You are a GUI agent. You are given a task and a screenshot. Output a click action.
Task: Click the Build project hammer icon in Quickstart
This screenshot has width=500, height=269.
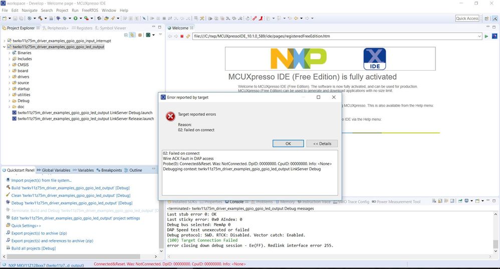tap(9, 187)
